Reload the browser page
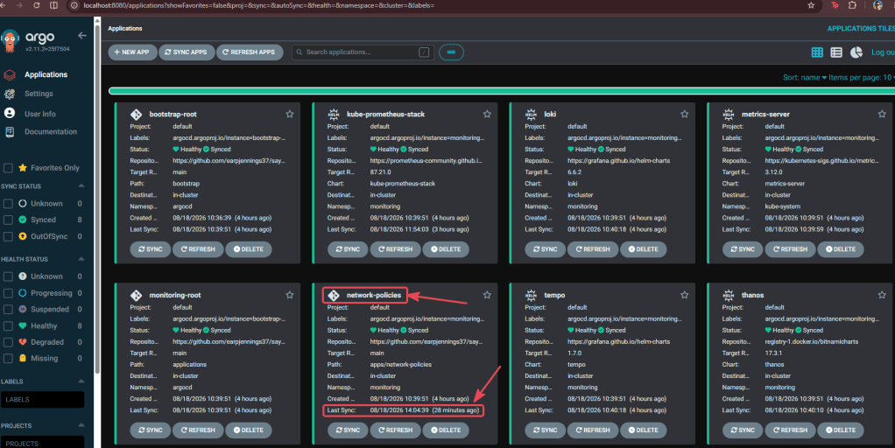 [x=37, y=5]
